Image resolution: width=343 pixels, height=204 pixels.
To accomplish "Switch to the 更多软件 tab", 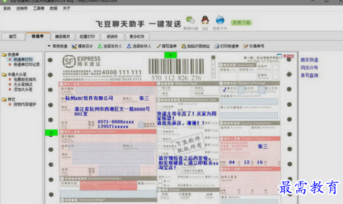I will pos(137,36).
